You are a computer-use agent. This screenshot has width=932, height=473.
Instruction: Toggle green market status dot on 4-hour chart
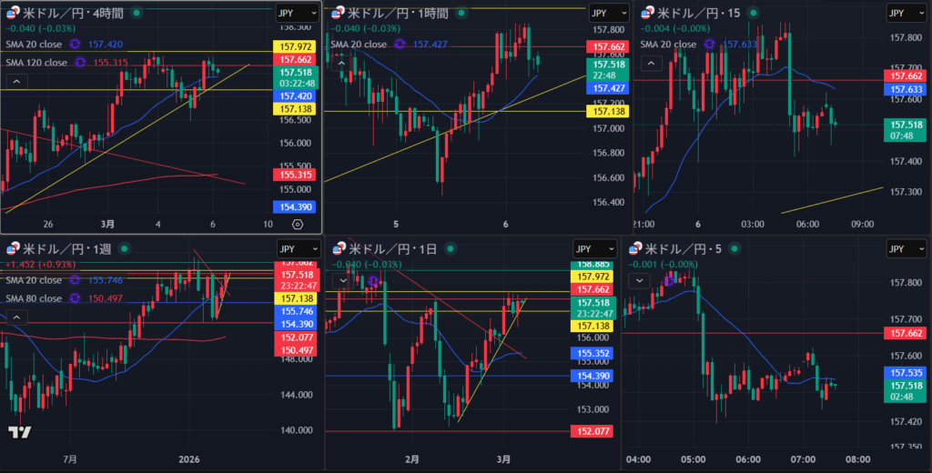[x=137, y=13]
